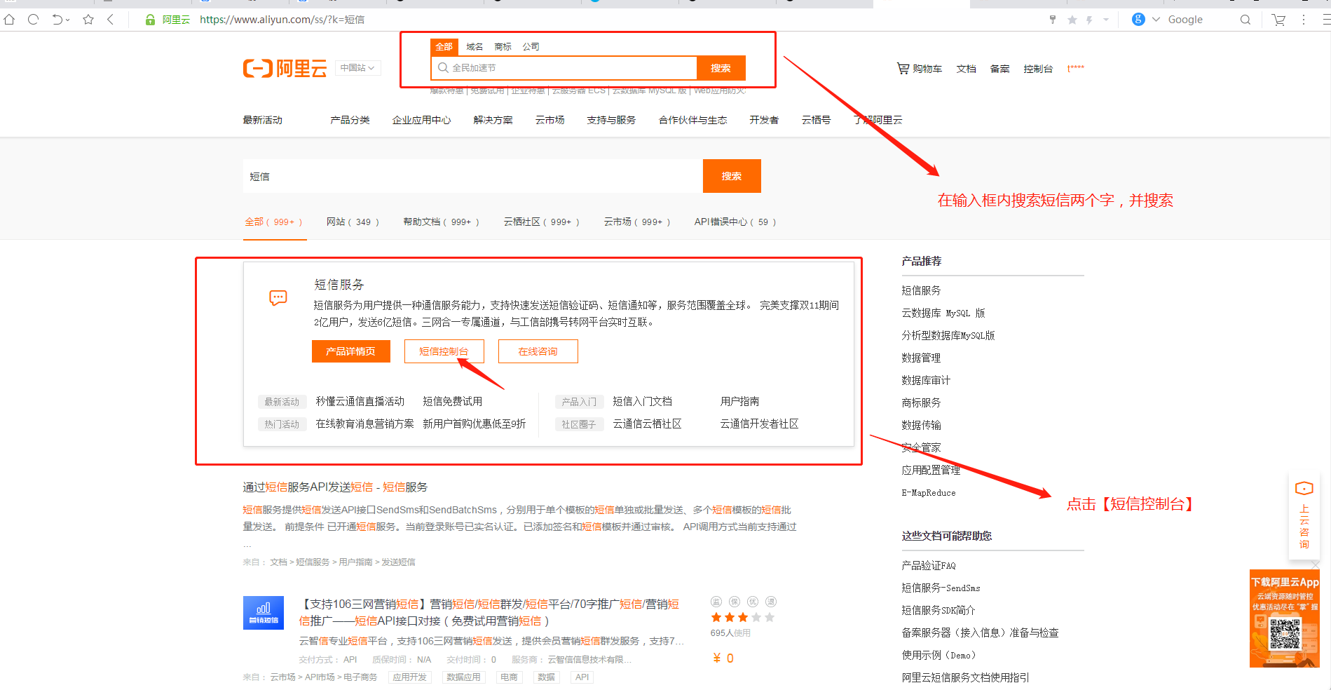
Task: Open the browser more-options three-dot menu
Action: tap(1302, 20)
